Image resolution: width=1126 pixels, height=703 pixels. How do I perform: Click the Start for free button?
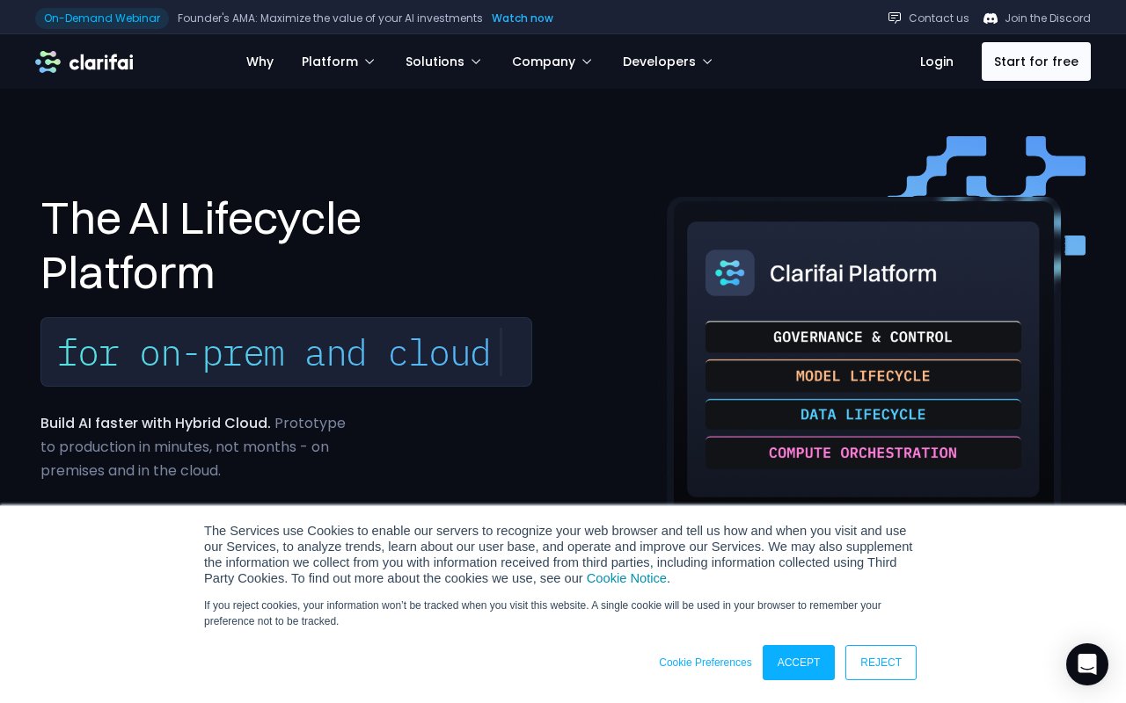(x=1036, y=62)
